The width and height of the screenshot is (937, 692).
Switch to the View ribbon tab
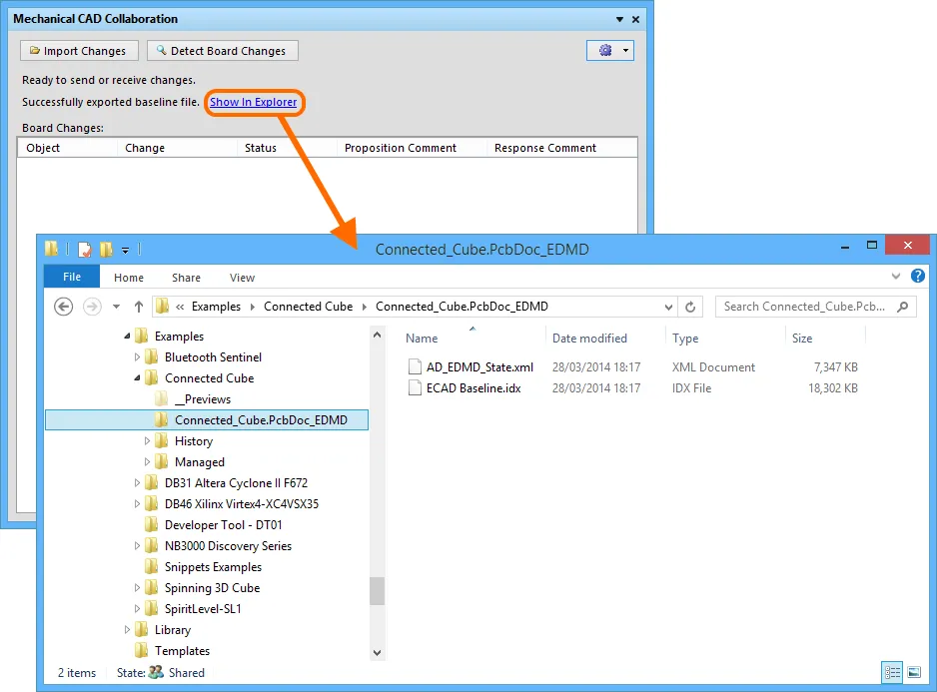(x=241, y=277)
